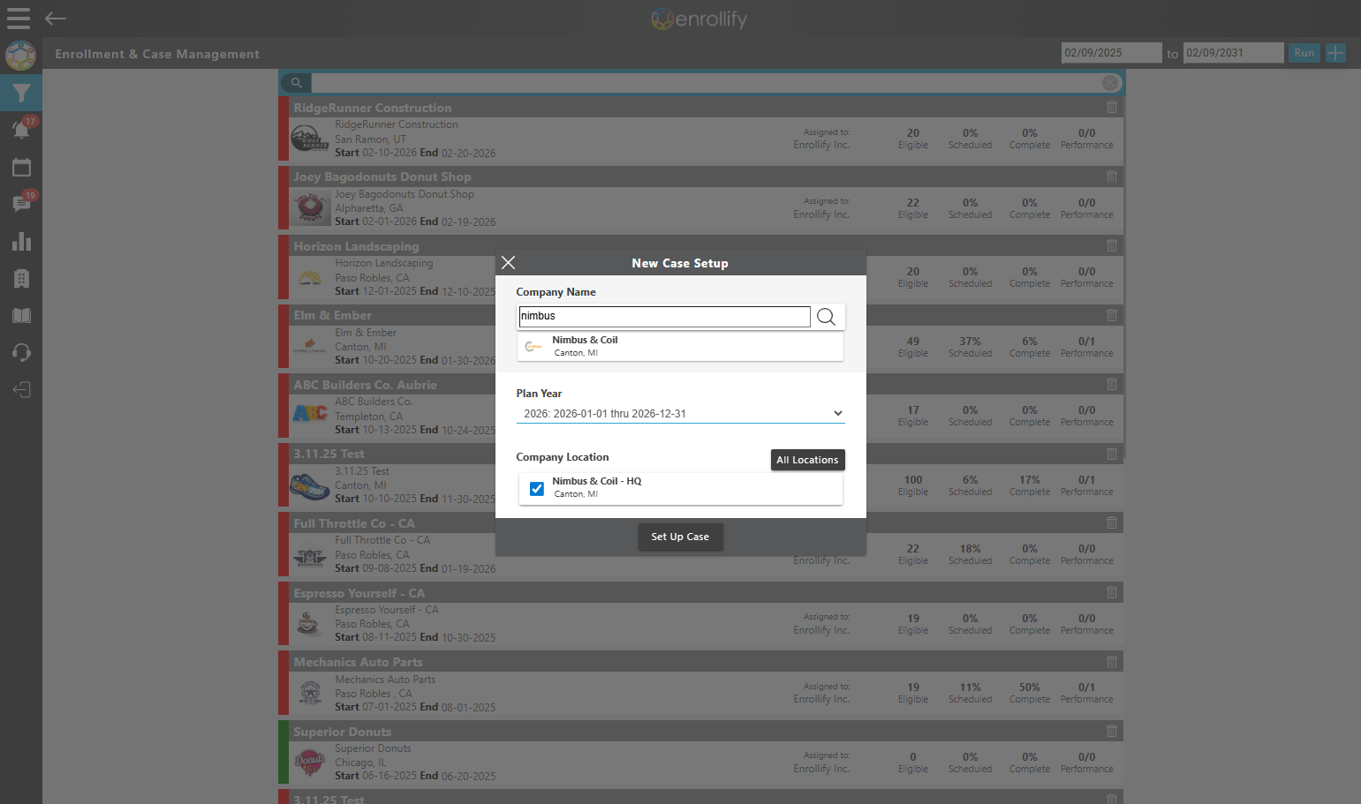
Task: Open the book library icon
Action: [21, 315]
